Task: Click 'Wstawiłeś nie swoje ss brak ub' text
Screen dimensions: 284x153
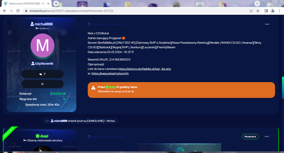Action: (x=116, y=91)
